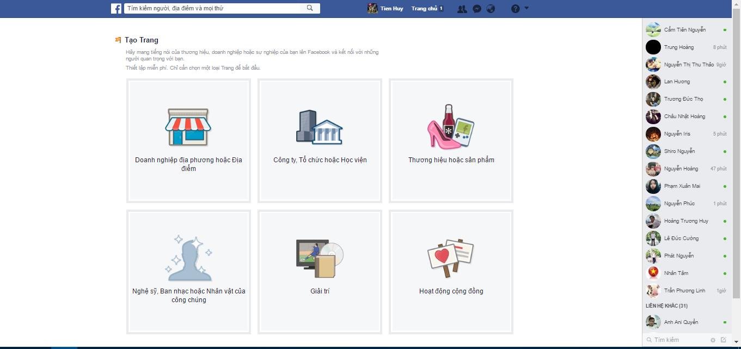
Task: Select Nghệ sỹ, Ban nhạc category tile
Action: tap(188, 272)
